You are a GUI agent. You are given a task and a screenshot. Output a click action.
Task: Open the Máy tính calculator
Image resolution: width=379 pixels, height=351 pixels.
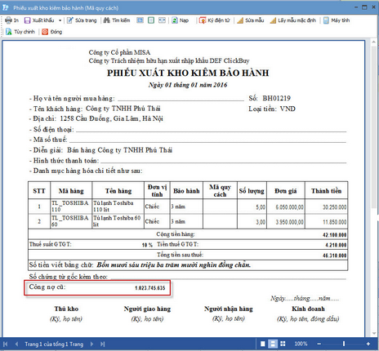pyautogui.click(x=337, y=20)
